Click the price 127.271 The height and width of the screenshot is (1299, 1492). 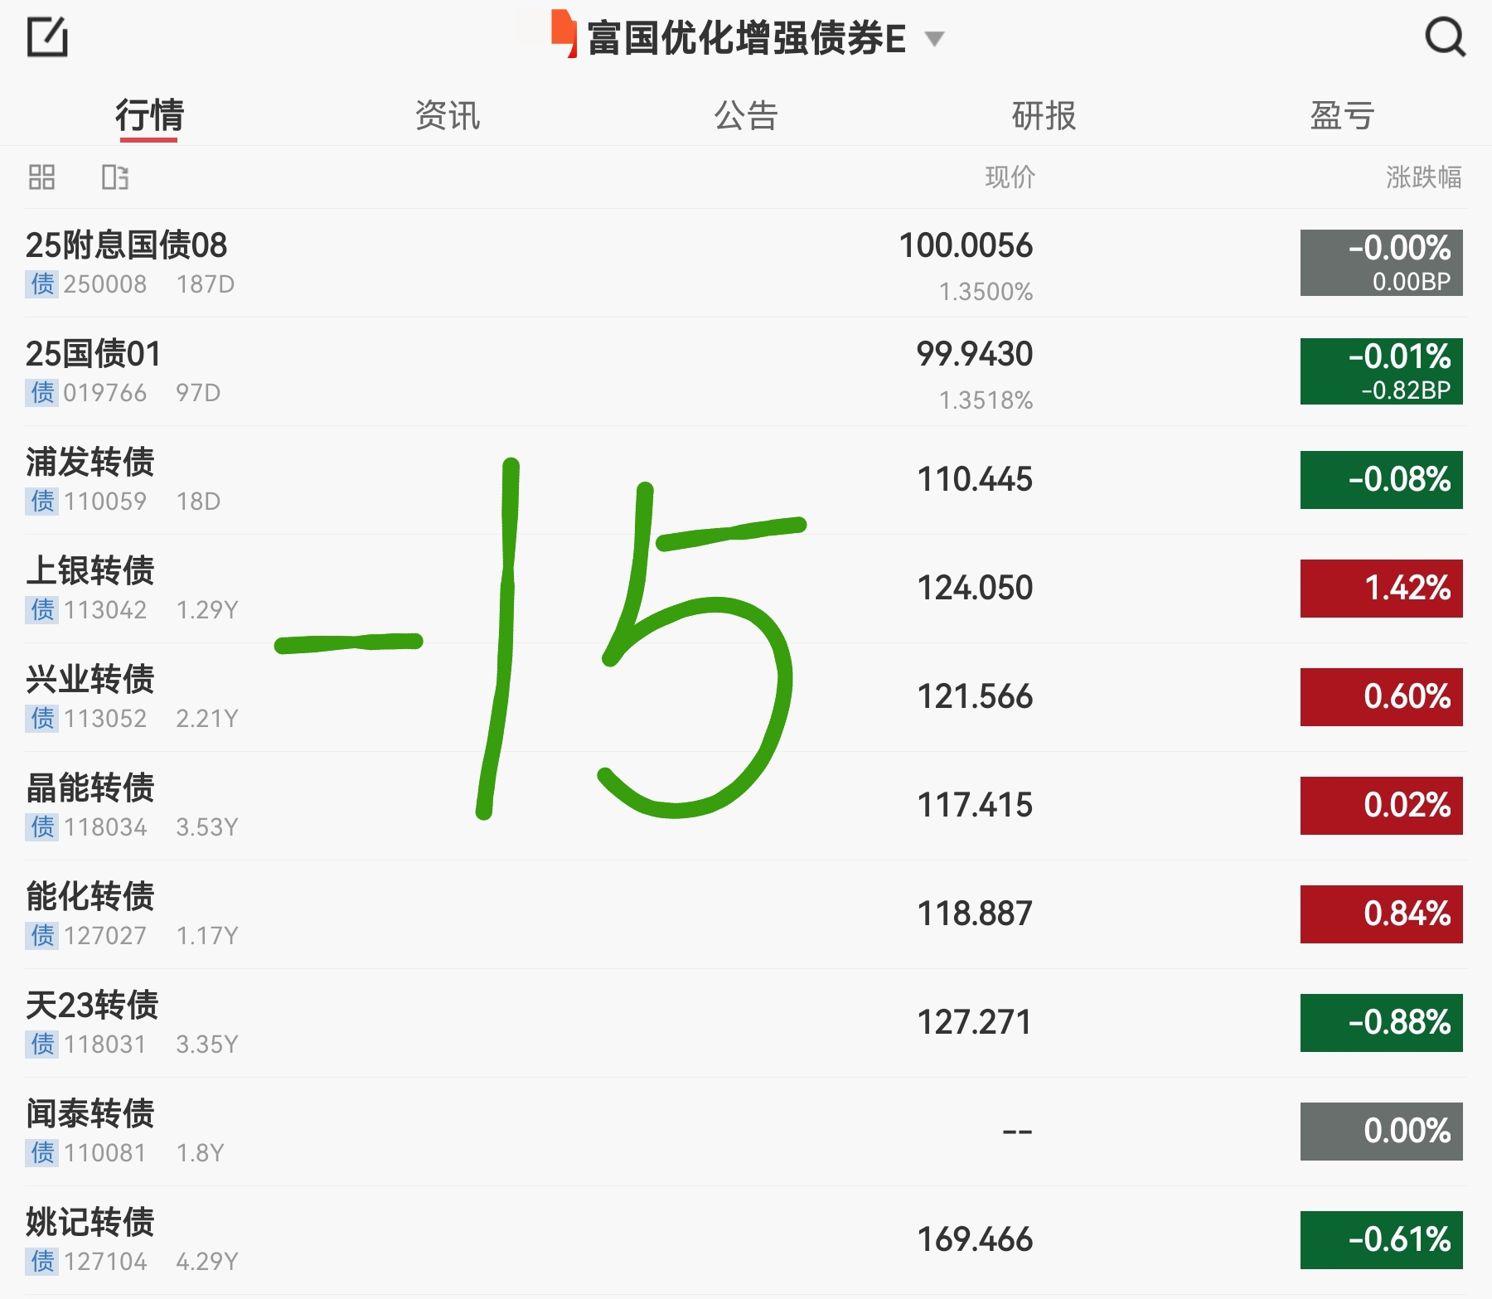click(x=975, y=1022)
